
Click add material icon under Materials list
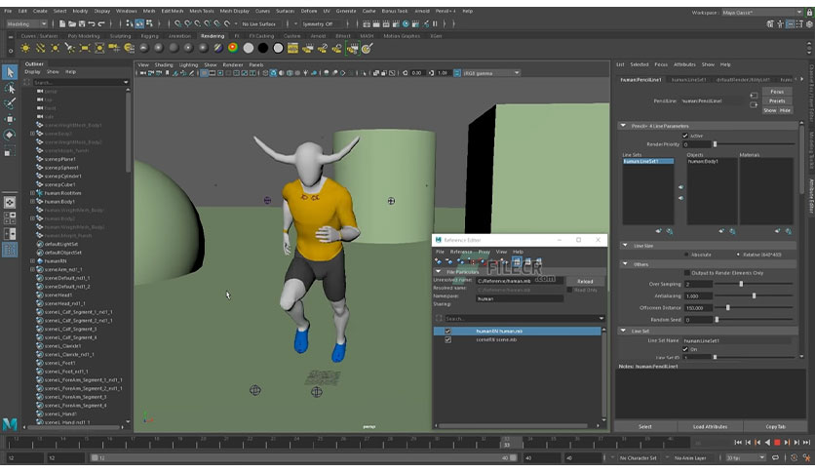click(778, 231)
